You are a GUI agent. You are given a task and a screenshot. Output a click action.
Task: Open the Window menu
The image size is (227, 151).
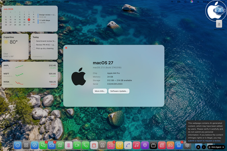point(56,2)
